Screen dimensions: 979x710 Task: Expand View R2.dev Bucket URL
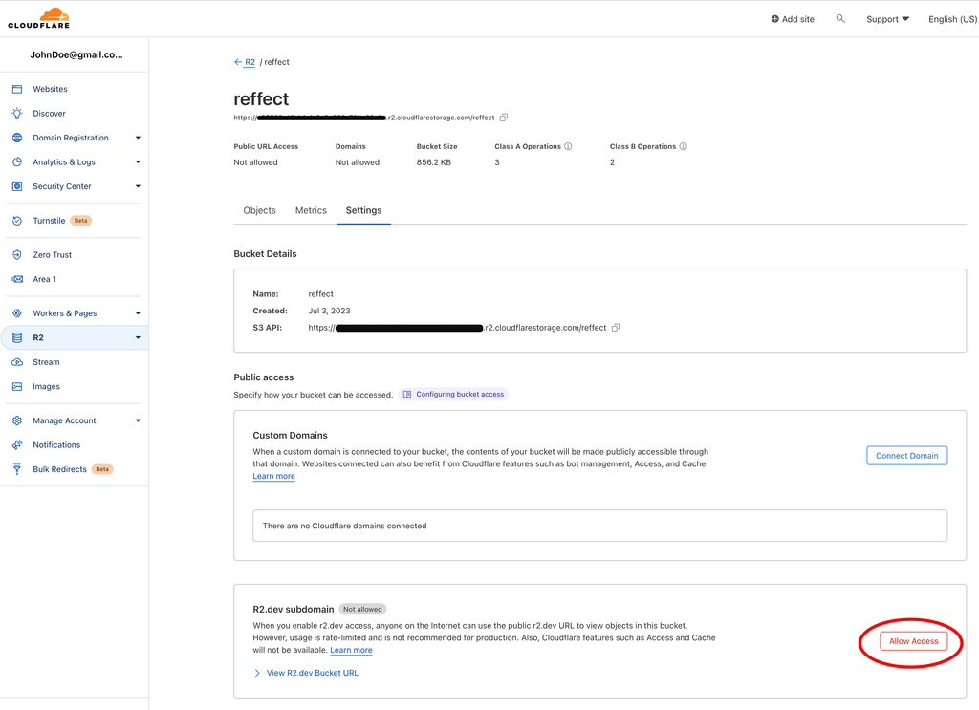pos(312,673)
